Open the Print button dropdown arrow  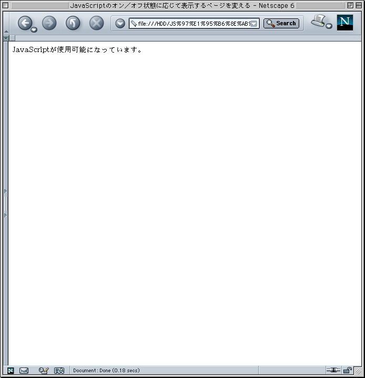tap(329, 26)
